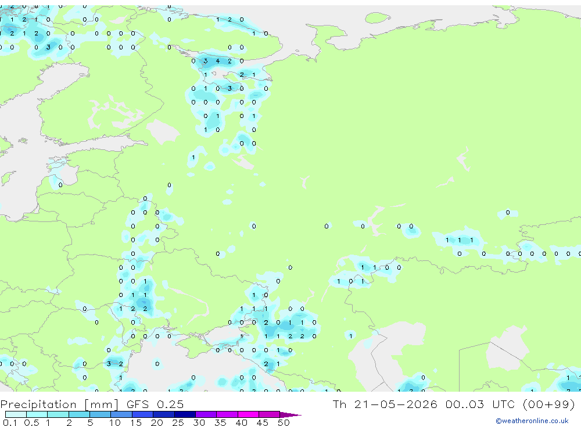
Task: Pick the 35–40 mm violet legend box
Action: [x=227, y=414]
